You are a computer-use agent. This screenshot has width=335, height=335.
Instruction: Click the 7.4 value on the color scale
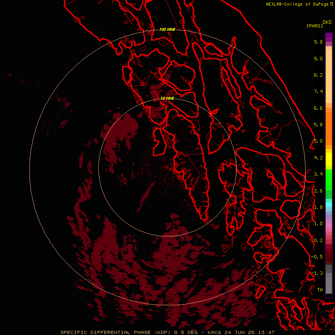click(318, 92)
